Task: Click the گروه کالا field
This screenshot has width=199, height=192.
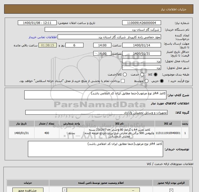Action: [x=96, y=112]
